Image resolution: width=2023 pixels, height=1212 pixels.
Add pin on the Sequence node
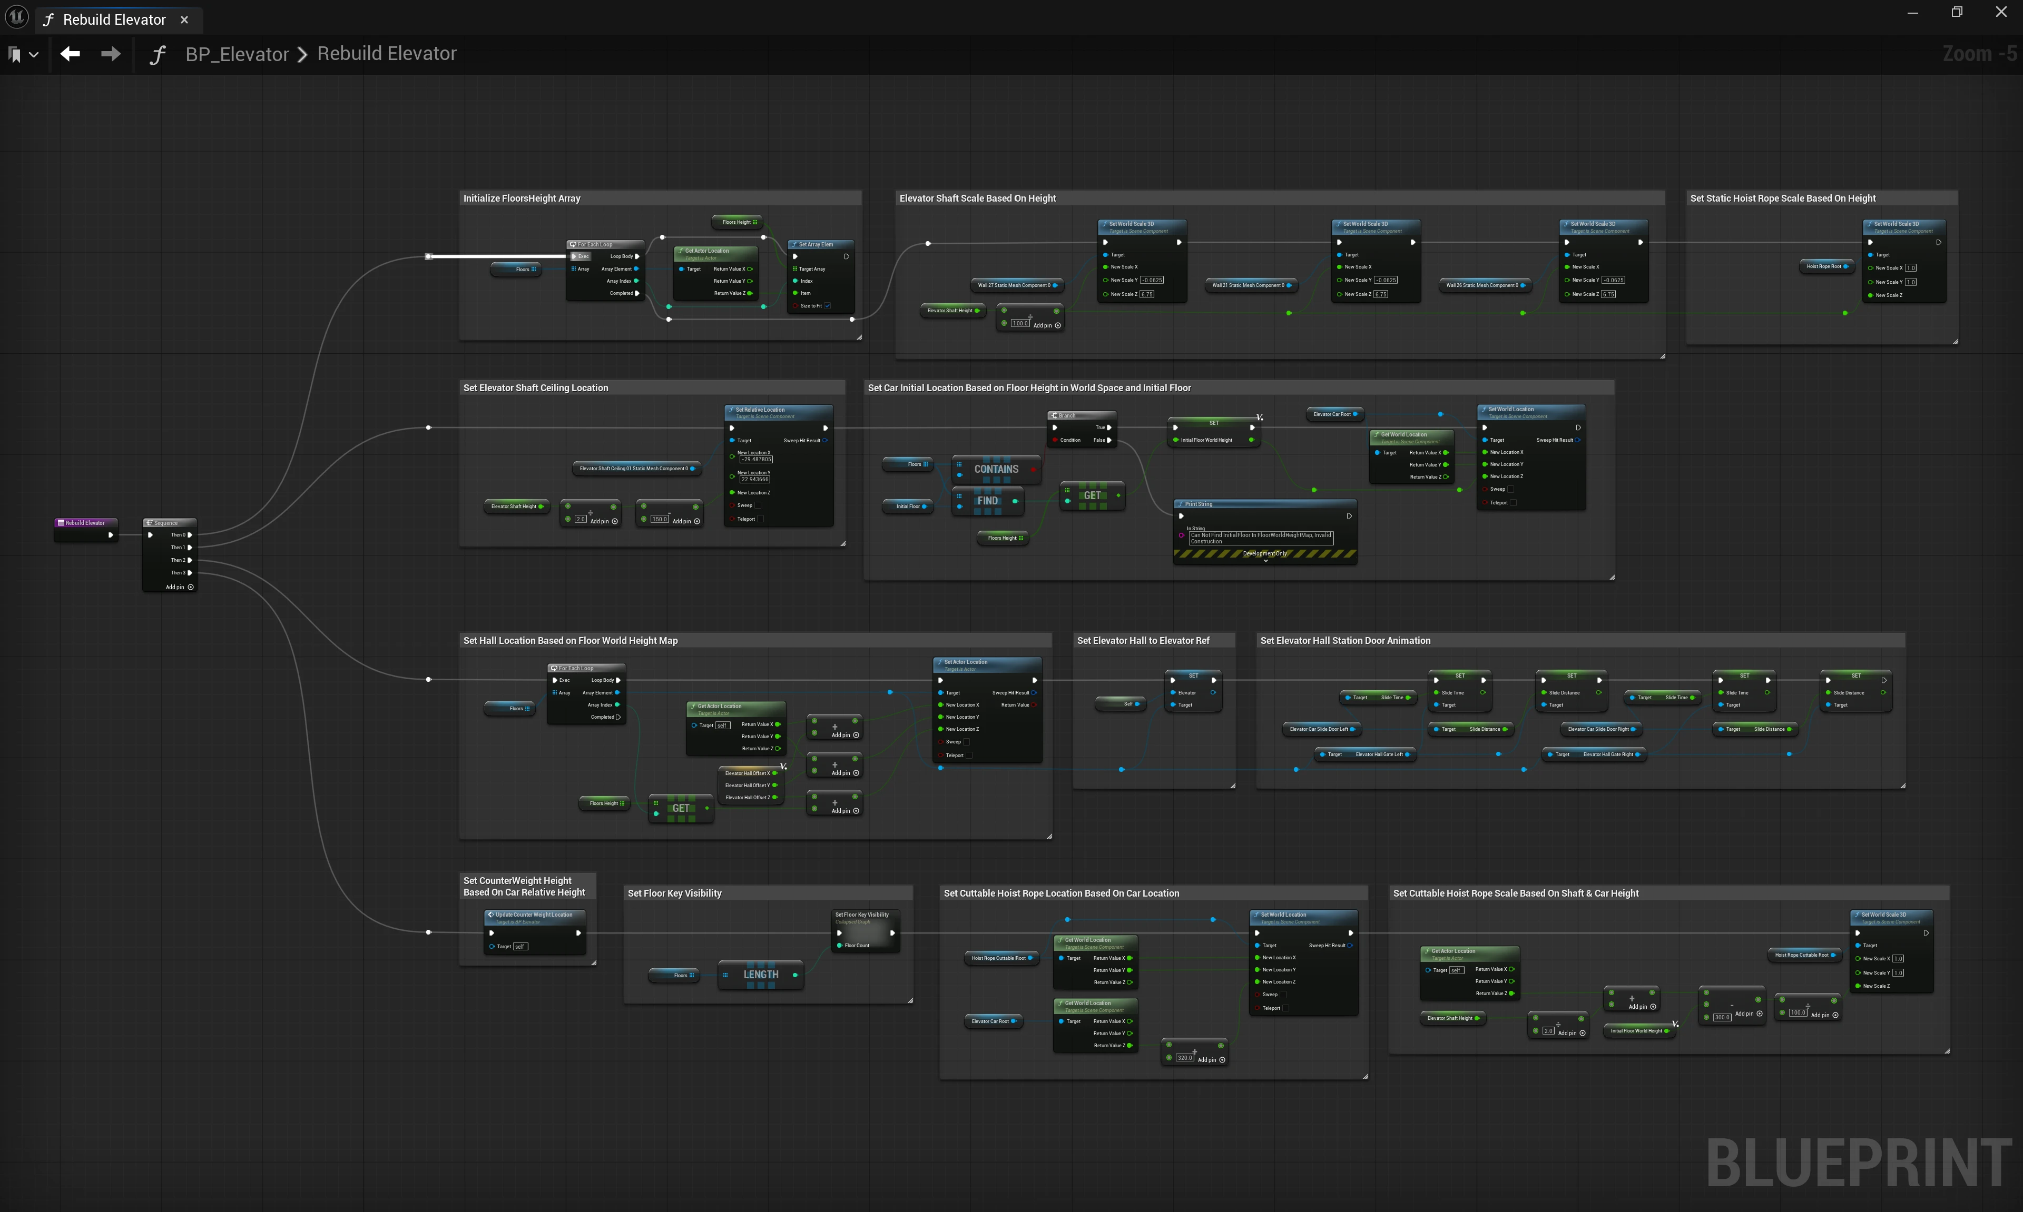(x=190, y=587)
